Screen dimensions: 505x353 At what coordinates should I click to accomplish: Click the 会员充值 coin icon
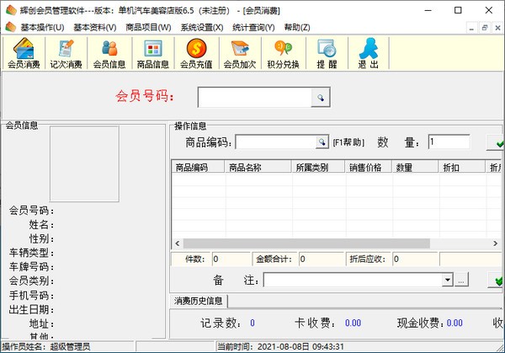[x=196, y=54]
